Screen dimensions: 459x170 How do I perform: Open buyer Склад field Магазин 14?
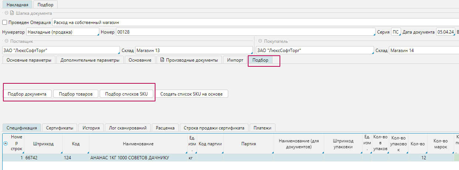(x=423, y=51)
